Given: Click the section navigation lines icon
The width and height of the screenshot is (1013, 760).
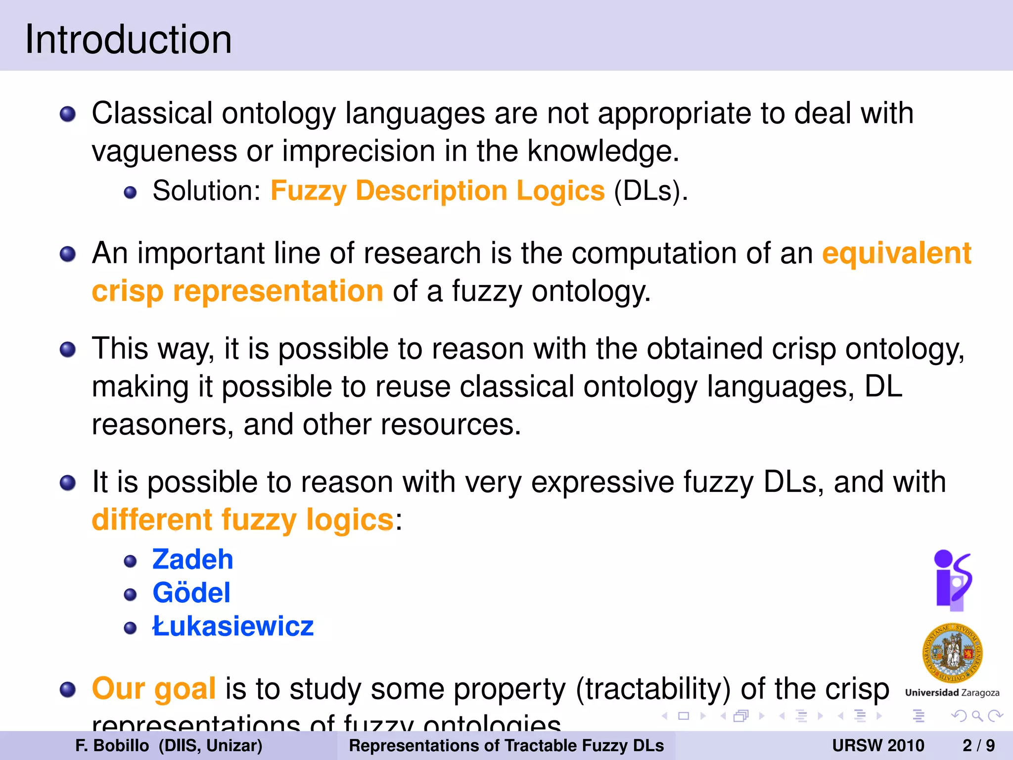Looking at the screenshot, I should click(860, 715).
